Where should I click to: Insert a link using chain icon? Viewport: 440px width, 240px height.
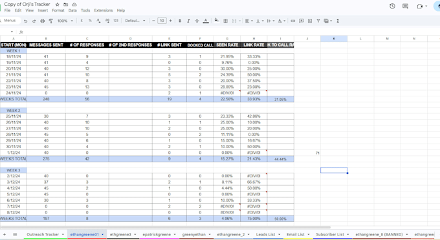pyautogui.click(x=292, y=21)
